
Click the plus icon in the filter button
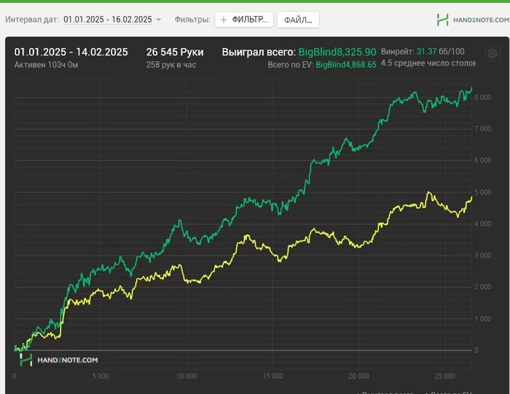(x=224, y=20)
